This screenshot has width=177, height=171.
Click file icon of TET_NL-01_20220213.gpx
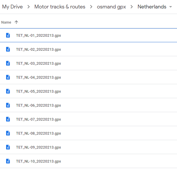click(8, 35)
